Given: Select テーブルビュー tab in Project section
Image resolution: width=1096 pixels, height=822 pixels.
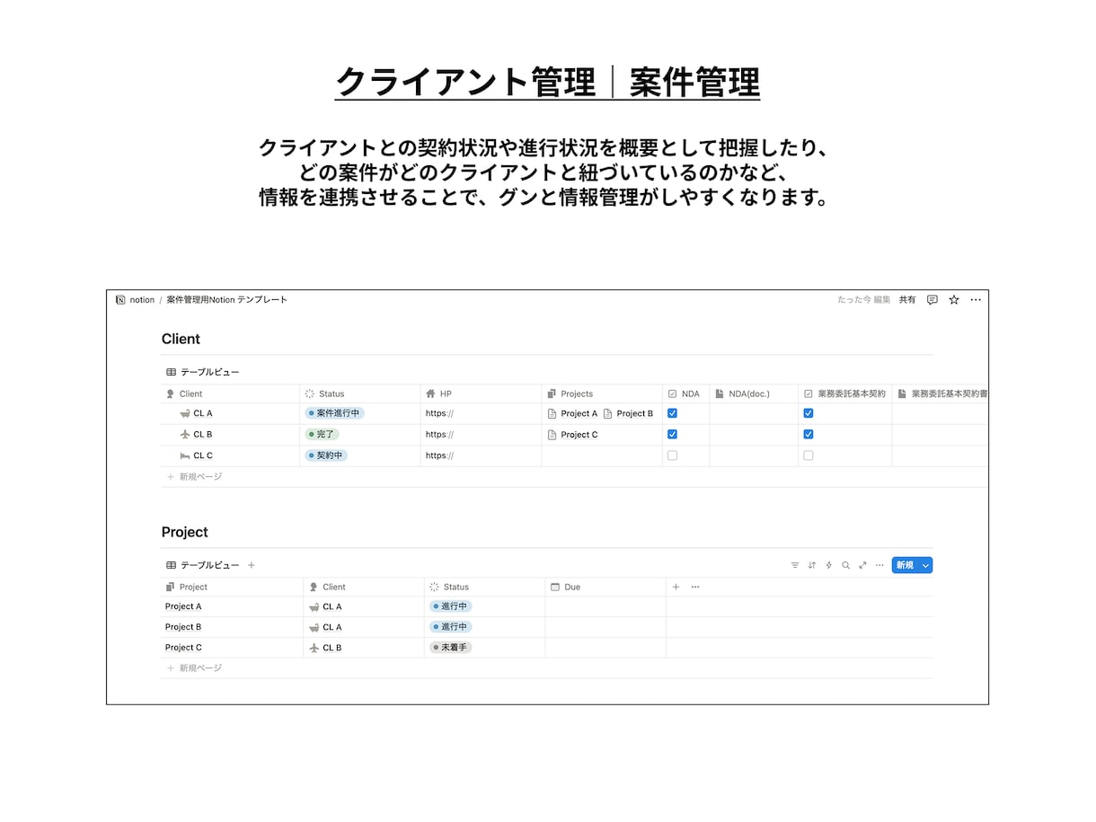Looking at the screenshot, I should 203,565.
